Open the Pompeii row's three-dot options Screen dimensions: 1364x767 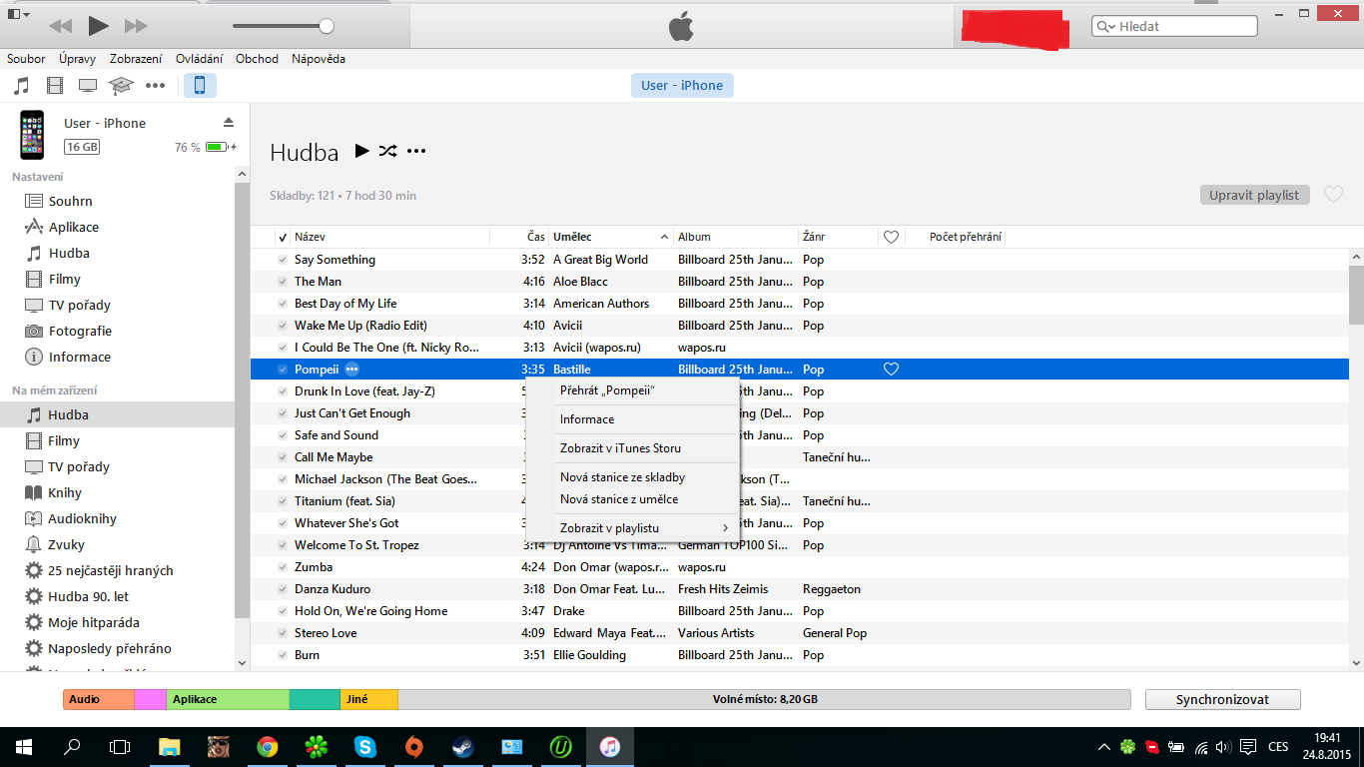[x=351, y=370]
